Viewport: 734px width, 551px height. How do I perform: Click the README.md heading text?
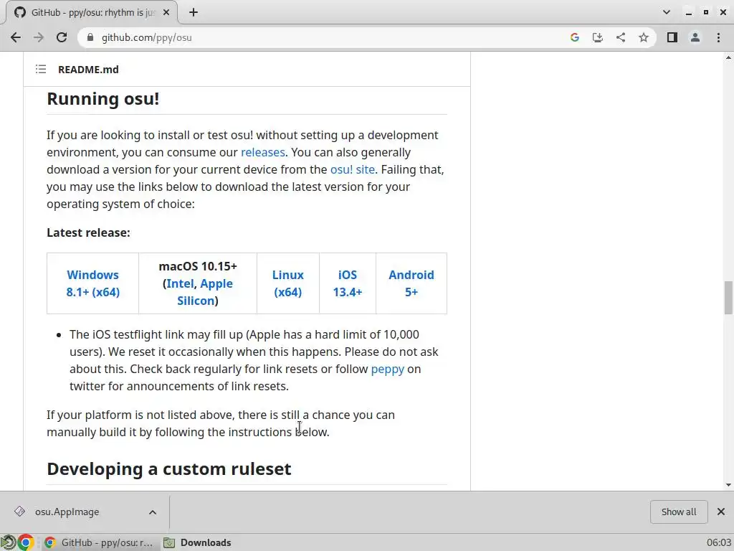click(x=88, y=70)
